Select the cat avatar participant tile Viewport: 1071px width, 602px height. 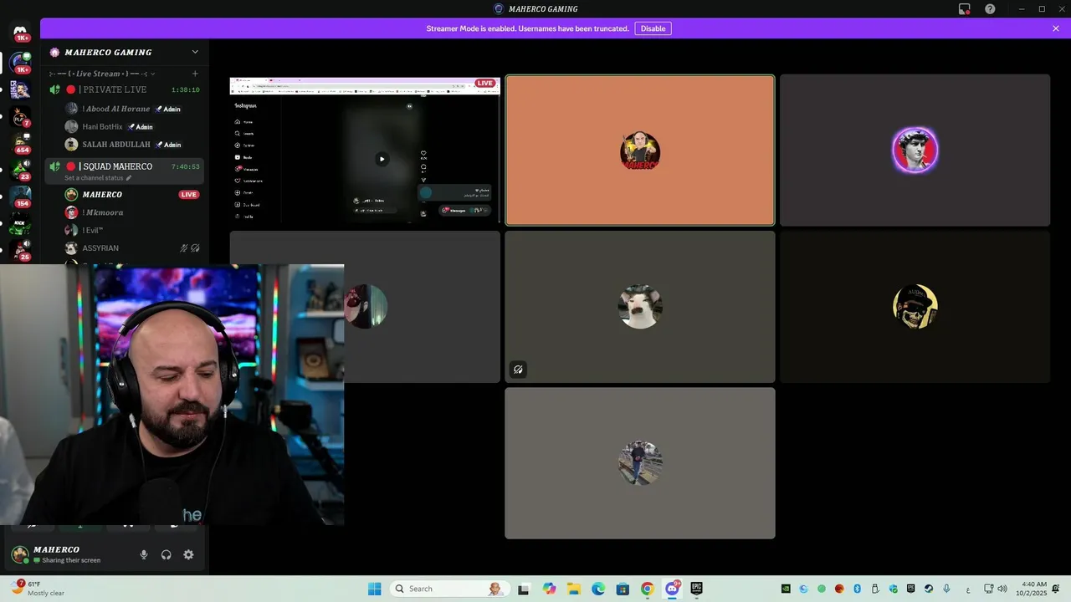coord(640,306)
